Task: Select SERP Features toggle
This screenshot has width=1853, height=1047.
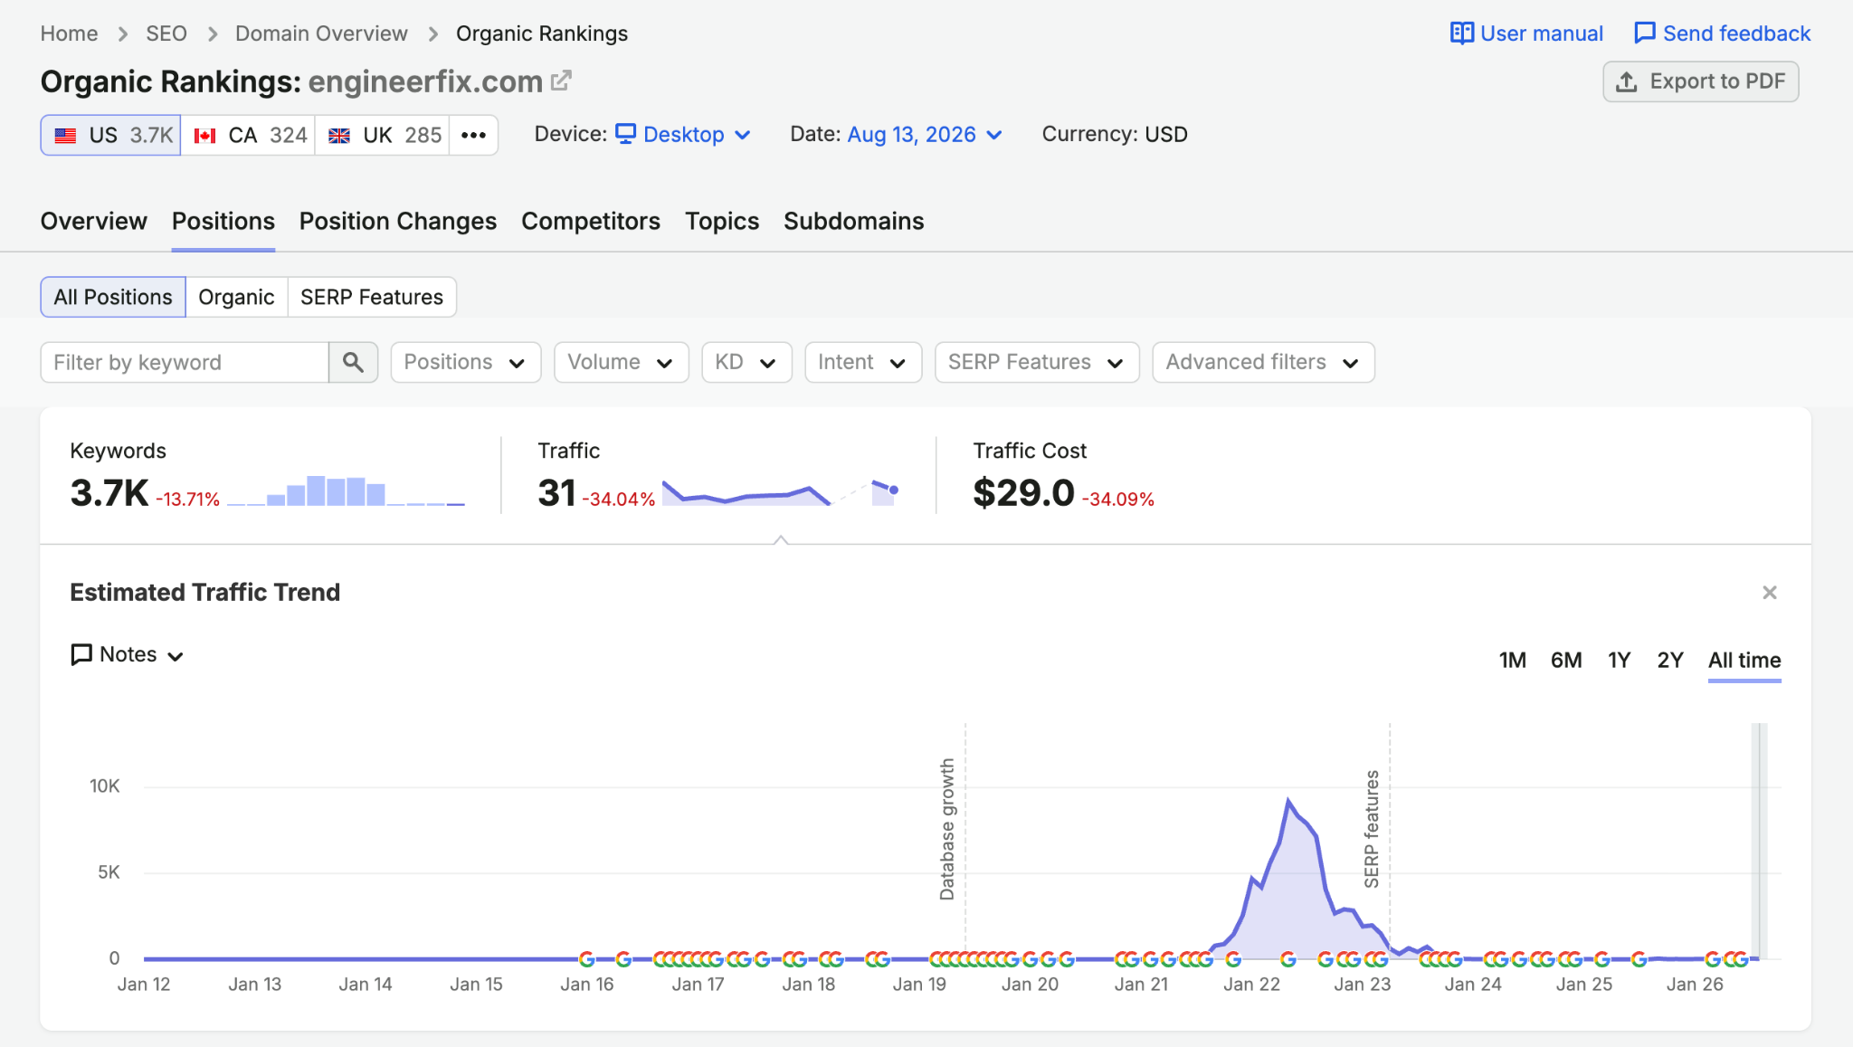Action: pyautogui.click(x=372, y=297)
